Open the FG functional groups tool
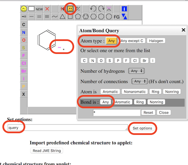This screenshot has height=165, width=188. 117,17
